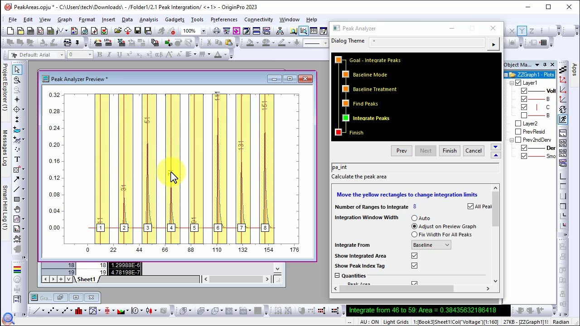Open the font size dropdown
The width and height of the screenshot is (580, 326).
89,55
